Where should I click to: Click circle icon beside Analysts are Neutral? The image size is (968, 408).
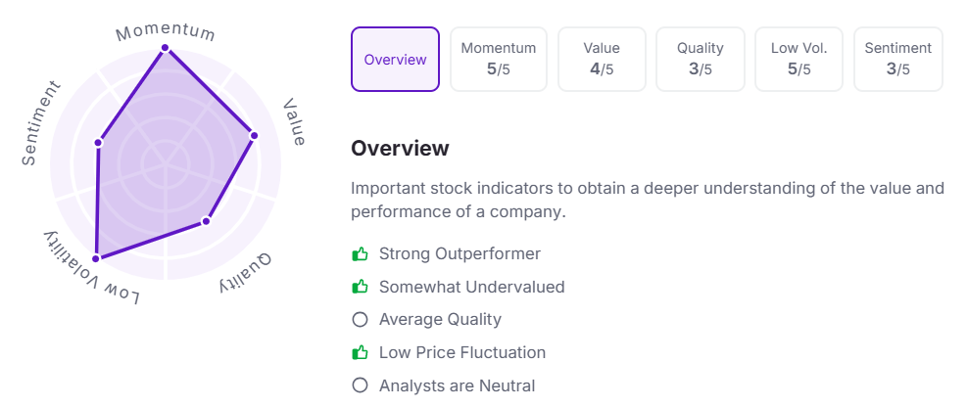coord(360,385)
